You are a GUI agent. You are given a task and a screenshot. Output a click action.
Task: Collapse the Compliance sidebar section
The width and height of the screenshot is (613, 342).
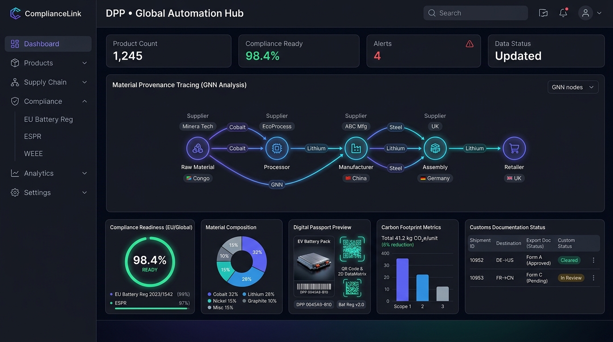tap(48, 101)
